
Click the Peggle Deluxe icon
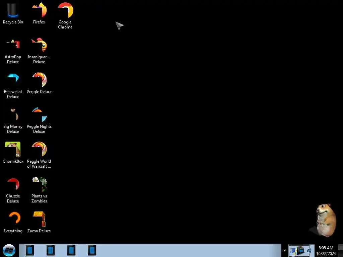[x=39, y=83]
